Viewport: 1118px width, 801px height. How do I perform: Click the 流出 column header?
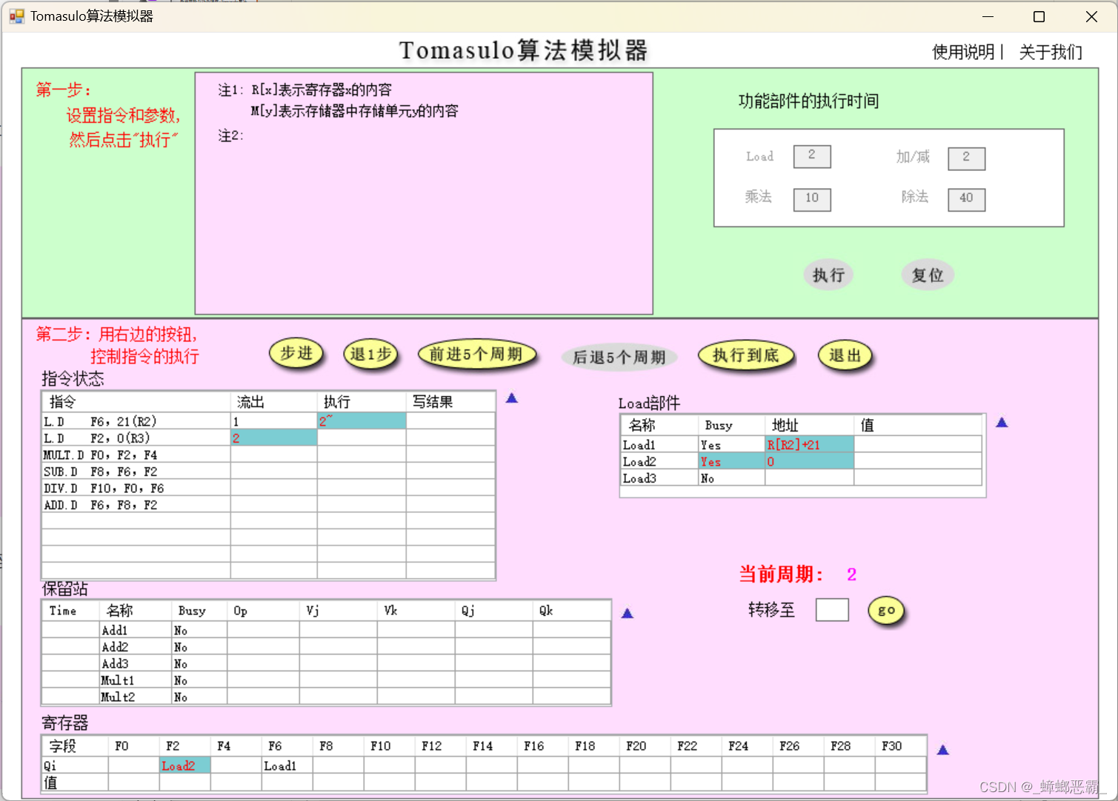[x=273, y=402]
